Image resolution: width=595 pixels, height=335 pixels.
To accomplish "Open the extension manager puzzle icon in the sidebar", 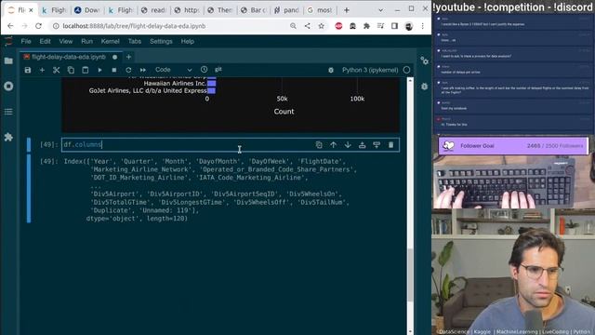I will [8, 137].
